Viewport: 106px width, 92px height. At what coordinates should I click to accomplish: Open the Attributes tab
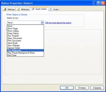pyautogui.click(x=23, y=9)
